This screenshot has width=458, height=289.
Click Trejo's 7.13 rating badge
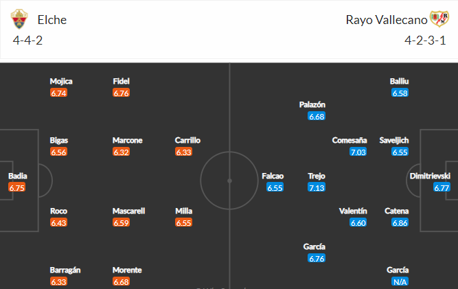tap(317, 187)
